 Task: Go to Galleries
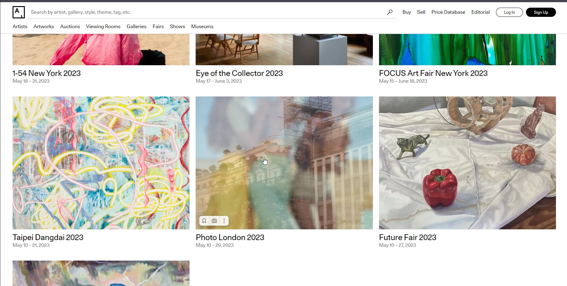pyautogui.click(x=137, y=27)
